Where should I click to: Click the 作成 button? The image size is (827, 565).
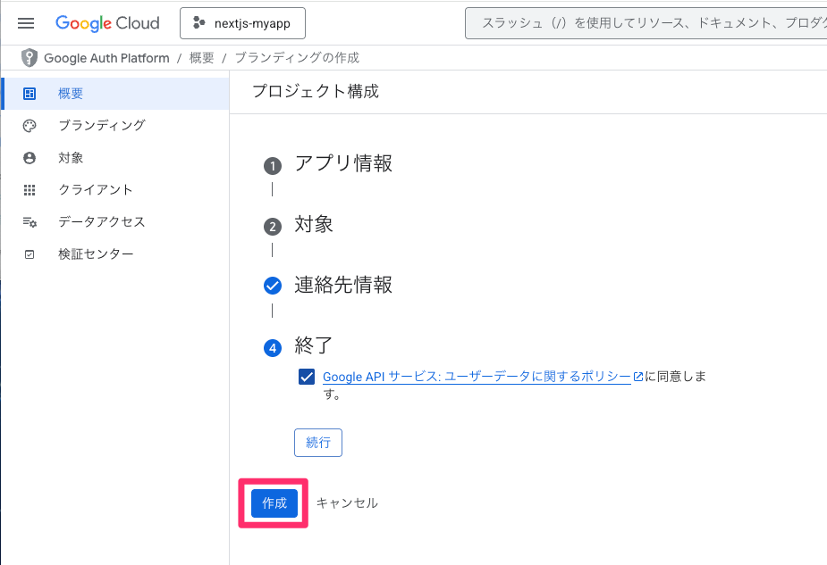(x=273, y=503)
